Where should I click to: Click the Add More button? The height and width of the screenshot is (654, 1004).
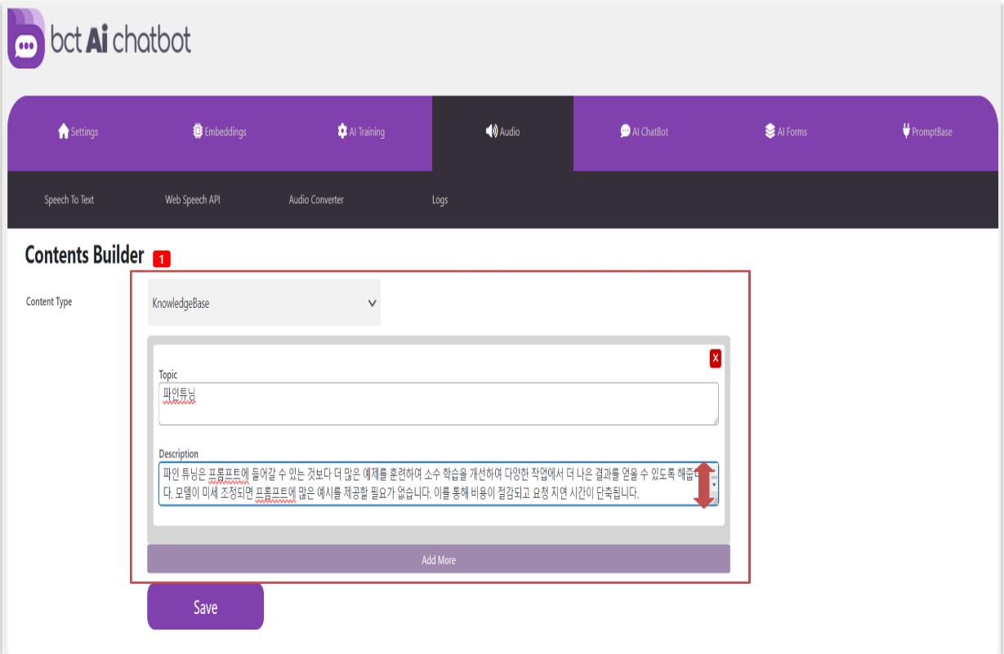[x=438, y=560]
